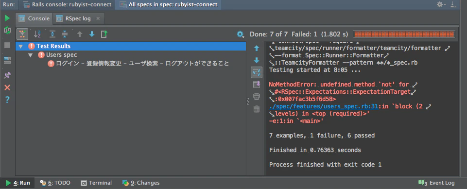The height and width of the screenshot is (189, 467).
Task: Jump to the next failed test with the blue down arrow
Action: point(92,34)
